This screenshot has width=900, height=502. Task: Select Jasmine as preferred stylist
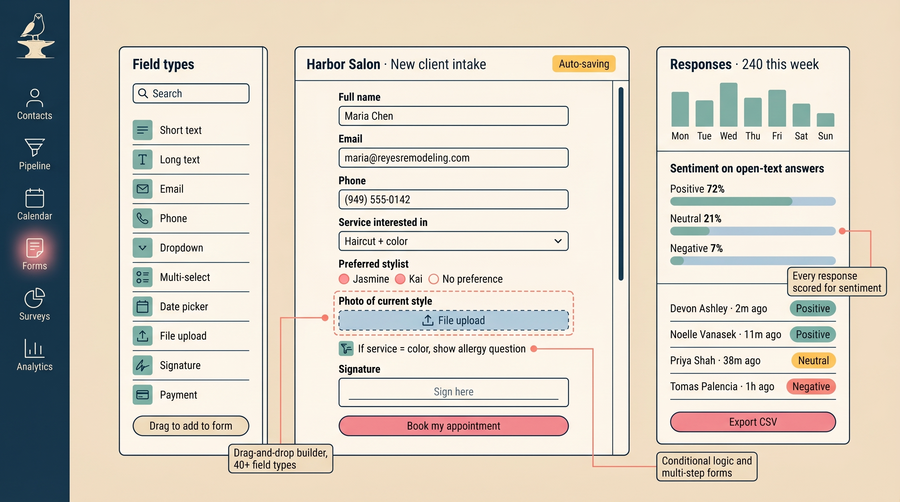point(344,278)
